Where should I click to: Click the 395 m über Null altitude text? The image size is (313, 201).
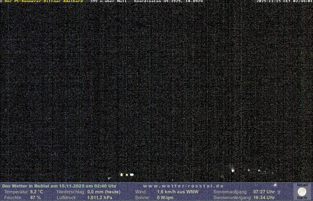pos(108,2)
